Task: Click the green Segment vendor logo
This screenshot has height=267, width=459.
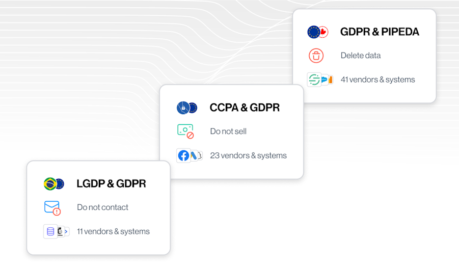Action: pyautogui.click(x=314, y=79)
